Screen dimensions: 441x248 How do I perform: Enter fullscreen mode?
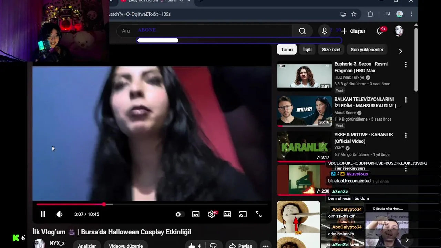pos(259,214)
